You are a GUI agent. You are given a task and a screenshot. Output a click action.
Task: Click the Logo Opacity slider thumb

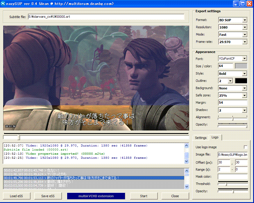233,191
